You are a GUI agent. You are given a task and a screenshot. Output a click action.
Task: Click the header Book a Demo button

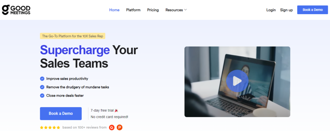pos(313,10)
